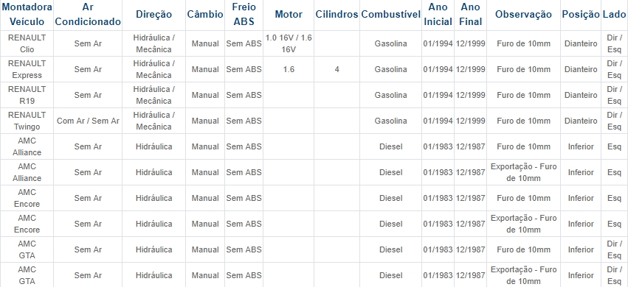Select the Ano Final header
Viewport: 628px width, 287px height.
[x=470, y=15]
